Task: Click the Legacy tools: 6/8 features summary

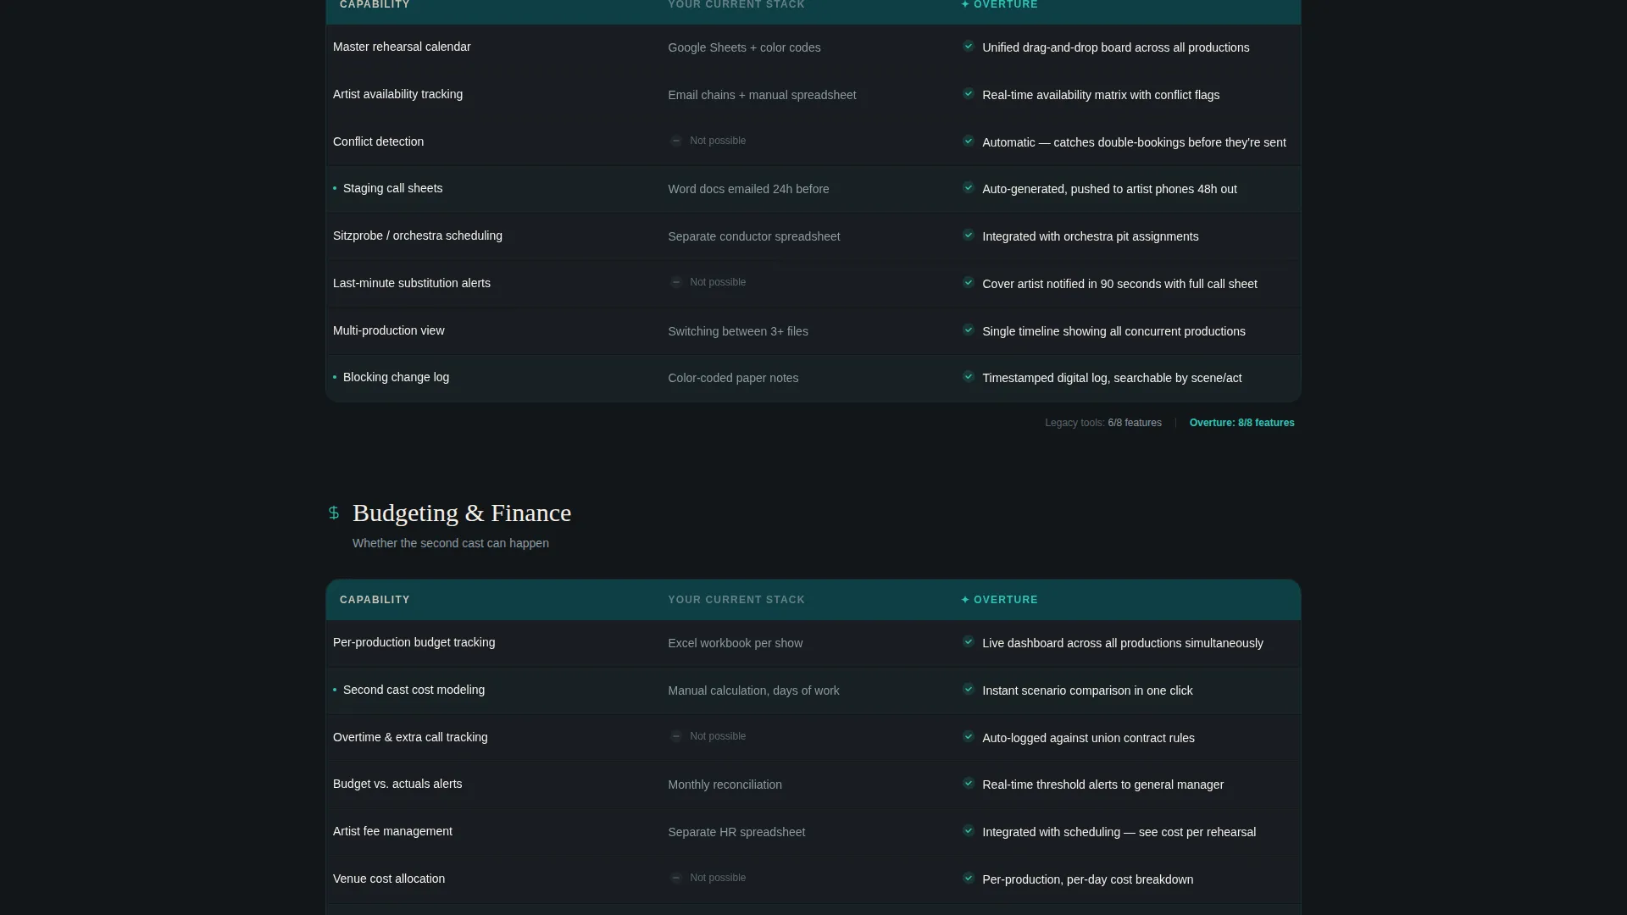Action: click(x=1103, y=423)
